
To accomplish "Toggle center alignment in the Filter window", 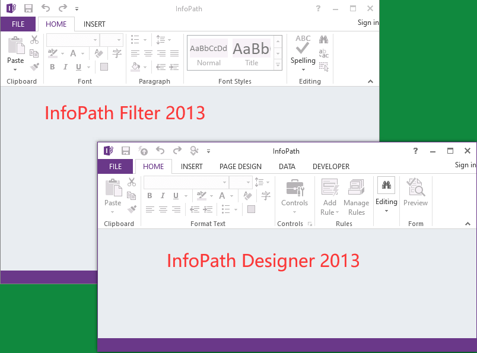I will coord(148,53).
